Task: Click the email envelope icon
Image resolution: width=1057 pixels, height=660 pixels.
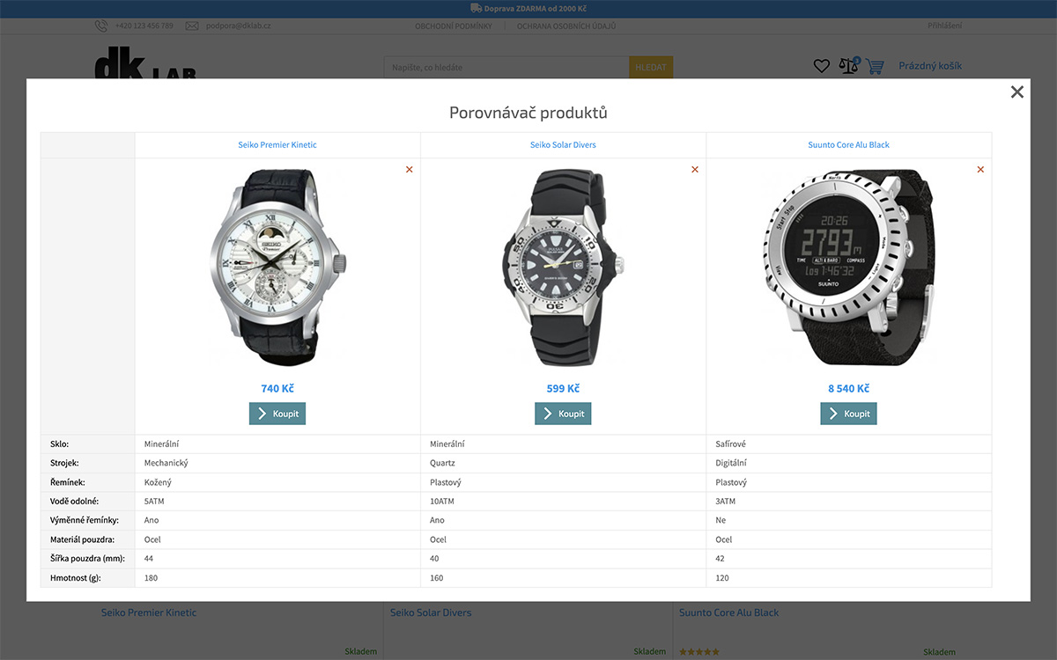Action: pos(192,26)
